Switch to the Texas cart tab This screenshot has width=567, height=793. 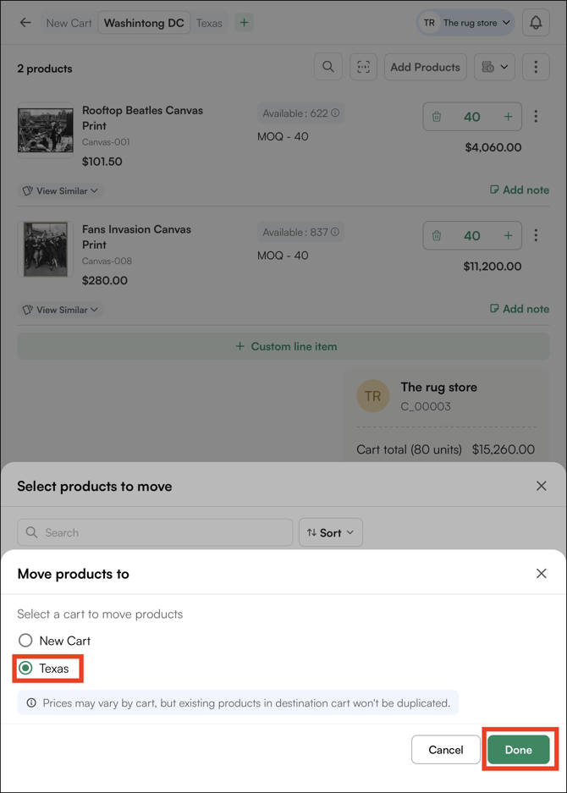209,23
